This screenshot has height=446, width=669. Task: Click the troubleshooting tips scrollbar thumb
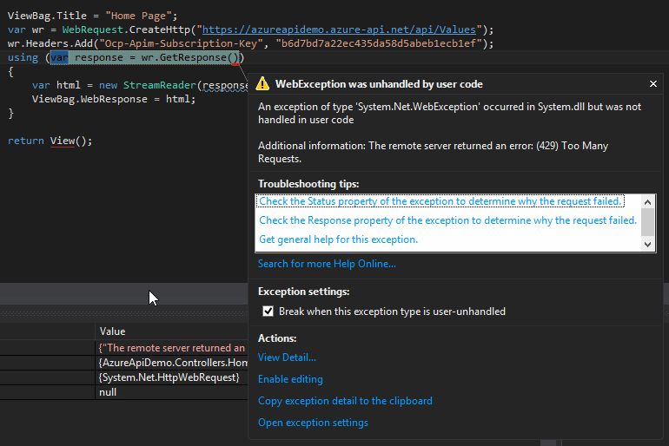click(647, 222)
